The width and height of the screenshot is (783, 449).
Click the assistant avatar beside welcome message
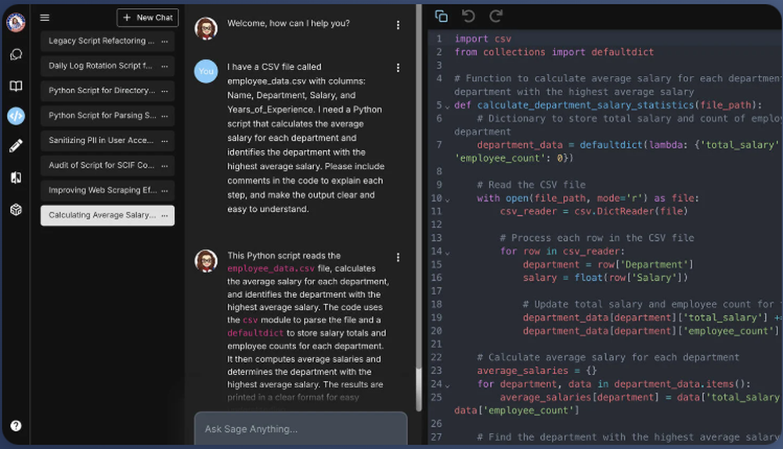coord(206,28)
